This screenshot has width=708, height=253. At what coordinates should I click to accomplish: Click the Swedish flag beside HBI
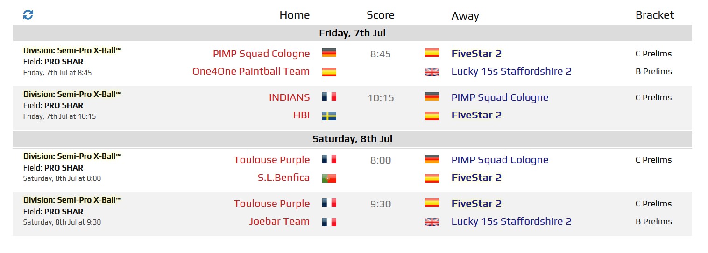[x=329, y=116]
